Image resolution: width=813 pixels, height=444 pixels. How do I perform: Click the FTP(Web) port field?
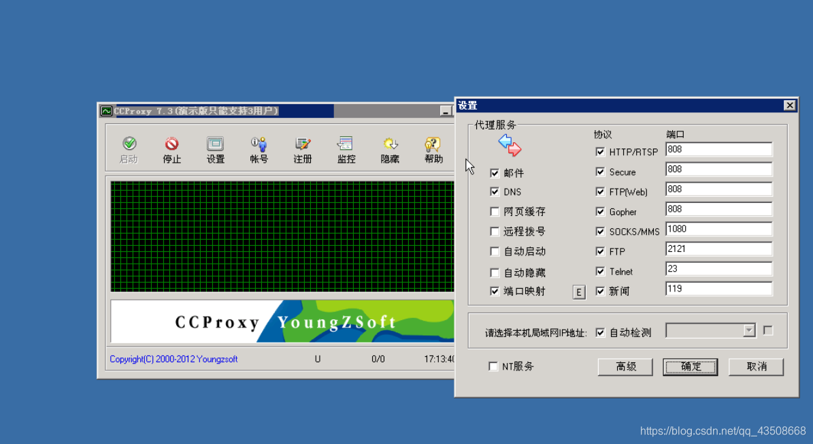pos(718,189)
